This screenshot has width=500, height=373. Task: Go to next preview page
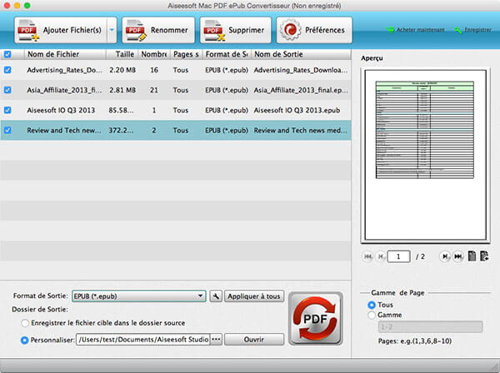coord(445,256)
